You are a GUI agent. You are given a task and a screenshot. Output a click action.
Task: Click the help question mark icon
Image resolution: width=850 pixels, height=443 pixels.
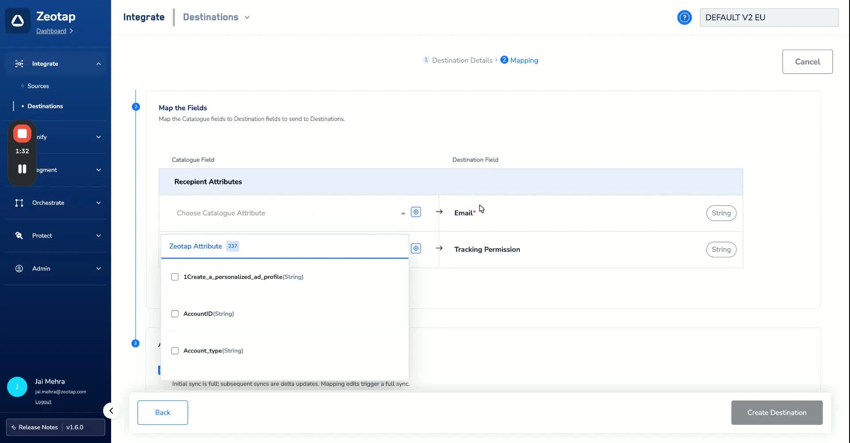click(684, 17)
